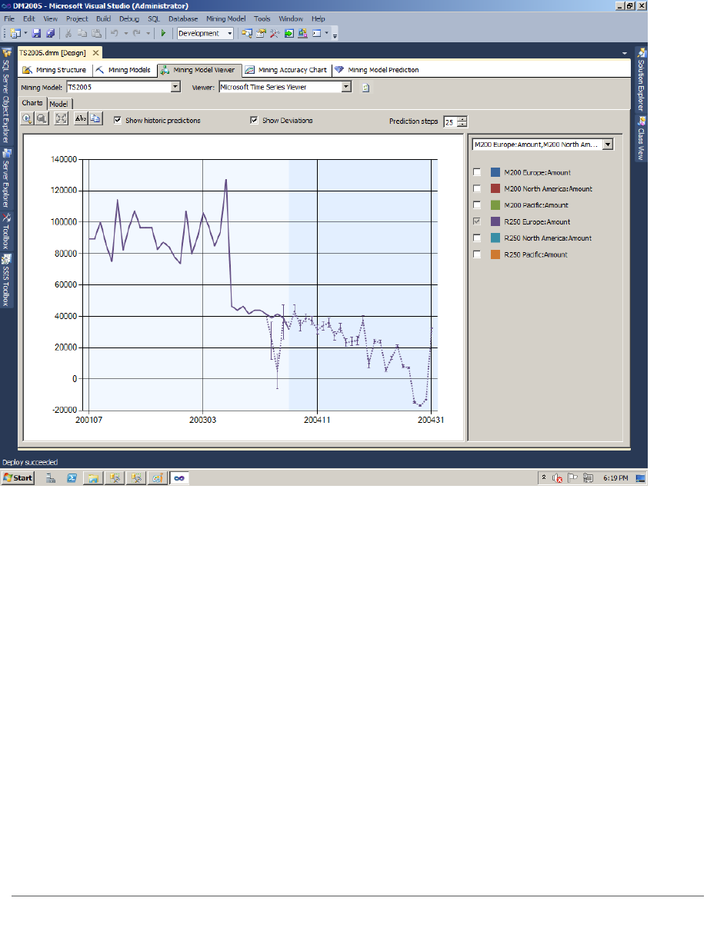Click the Save All toolbar icon
The image size is (707, 931).
pyautogui.click(x=51, y=33)
